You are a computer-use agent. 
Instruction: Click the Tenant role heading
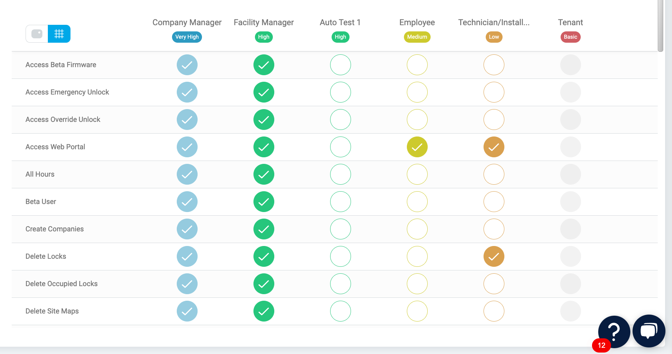570,22
